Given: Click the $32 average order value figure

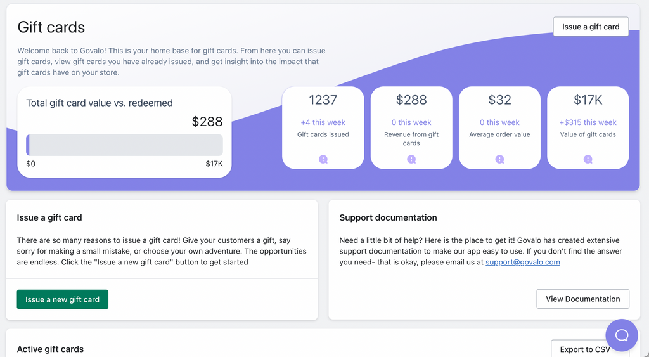Looking at the screenshot, I should tap(499, 100).
